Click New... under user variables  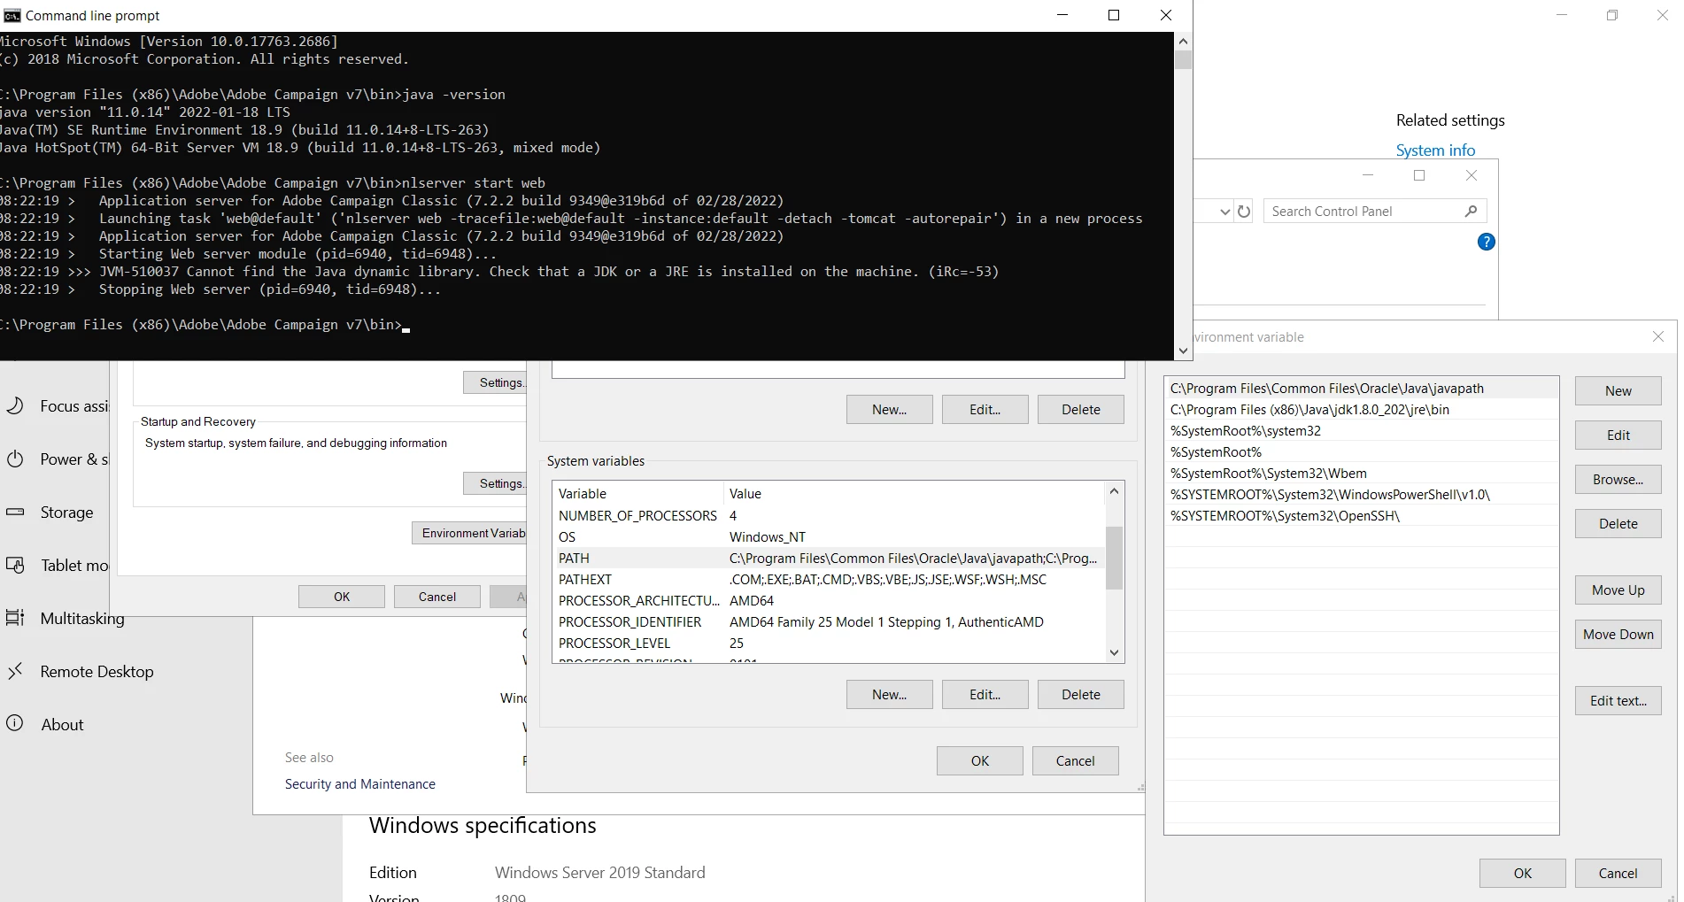coord(889,409)
